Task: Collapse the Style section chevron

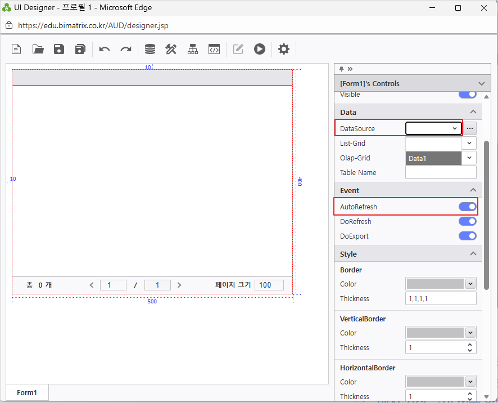Action: (x=473, y=254)
